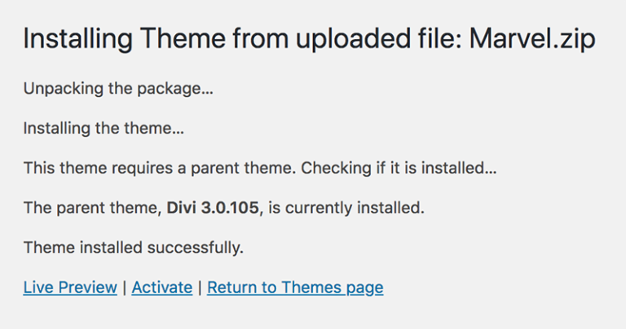Click the bold Divi 3.0.105 text
This screenshot has height=329, width=626.
pyautogui.click(x=214, y=208)
